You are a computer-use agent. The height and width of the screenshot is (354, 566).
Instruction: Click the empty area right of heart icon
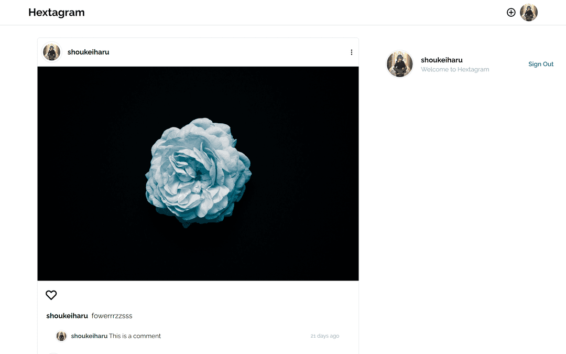pyautogui.click(x=206, y=295)
